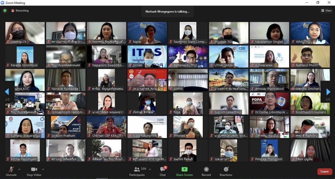335x179 pixels.
Task: Open the Chat panel
Action: tap(163, 172)
